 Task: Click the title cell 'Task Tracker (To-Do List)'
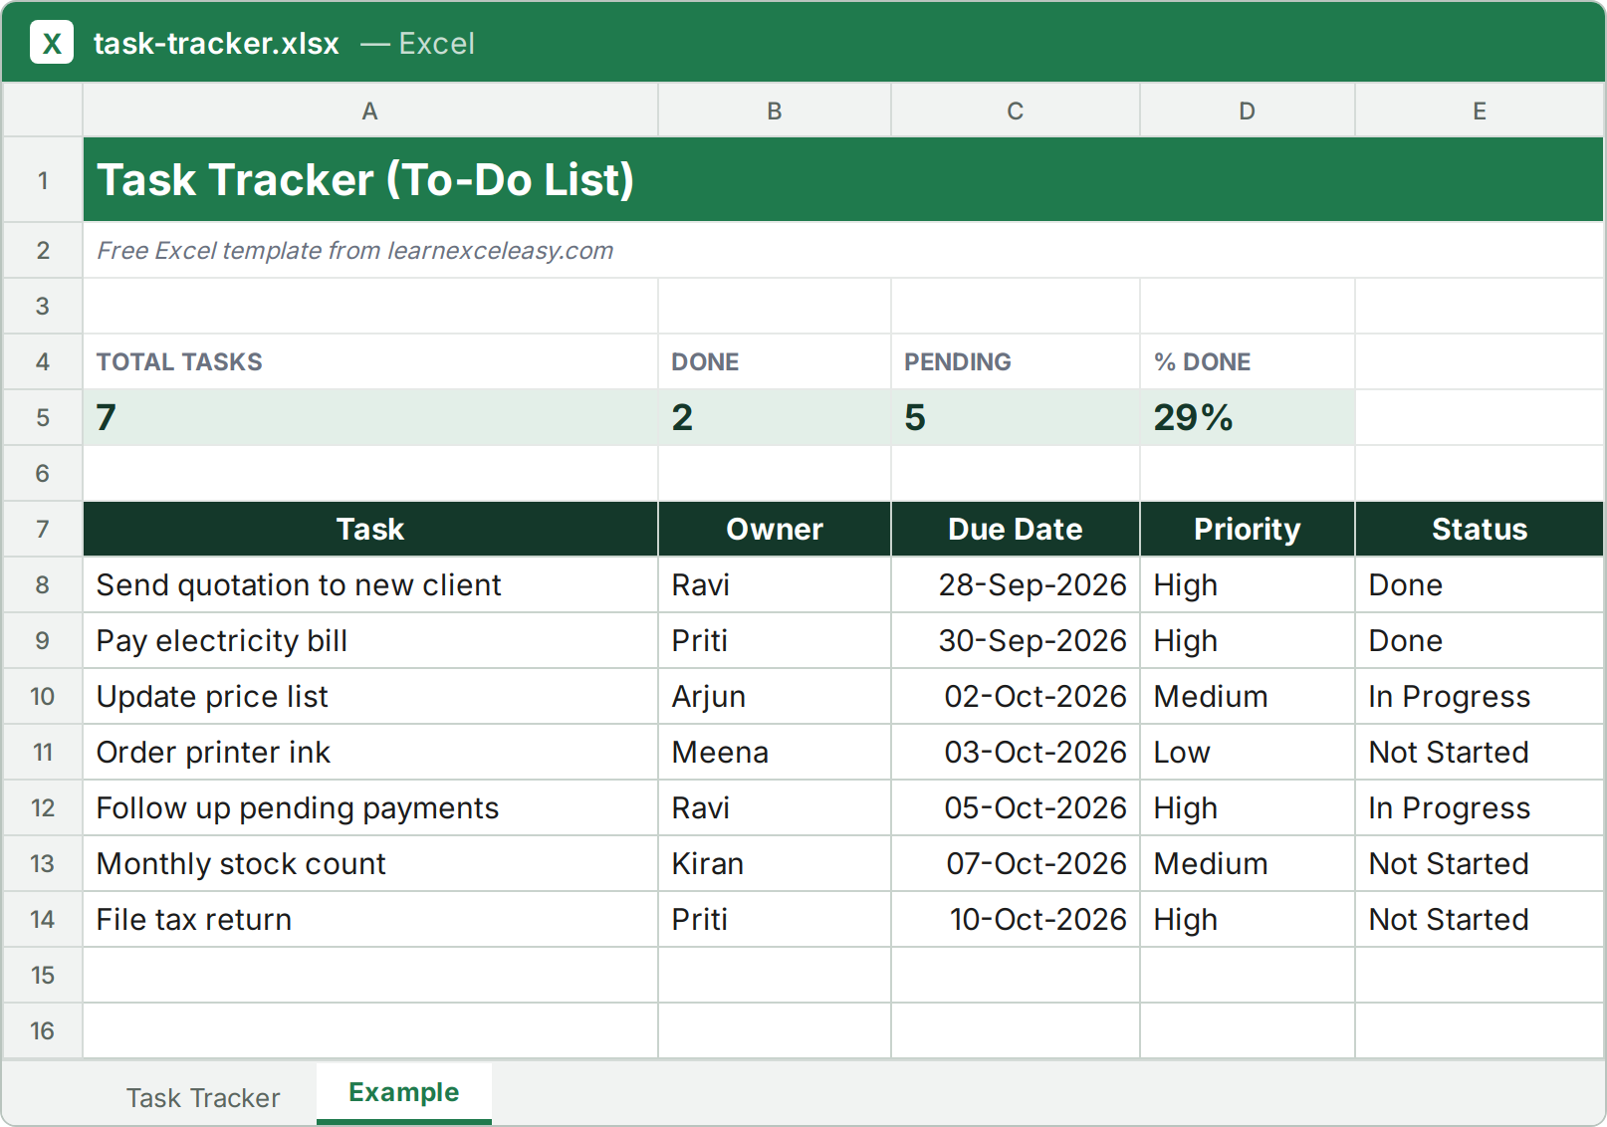tap(843, 180)
